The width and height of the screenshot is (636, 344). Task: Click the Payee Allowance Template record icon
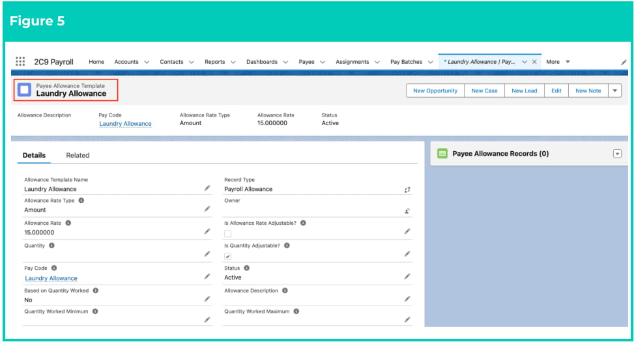coord(24,90)
